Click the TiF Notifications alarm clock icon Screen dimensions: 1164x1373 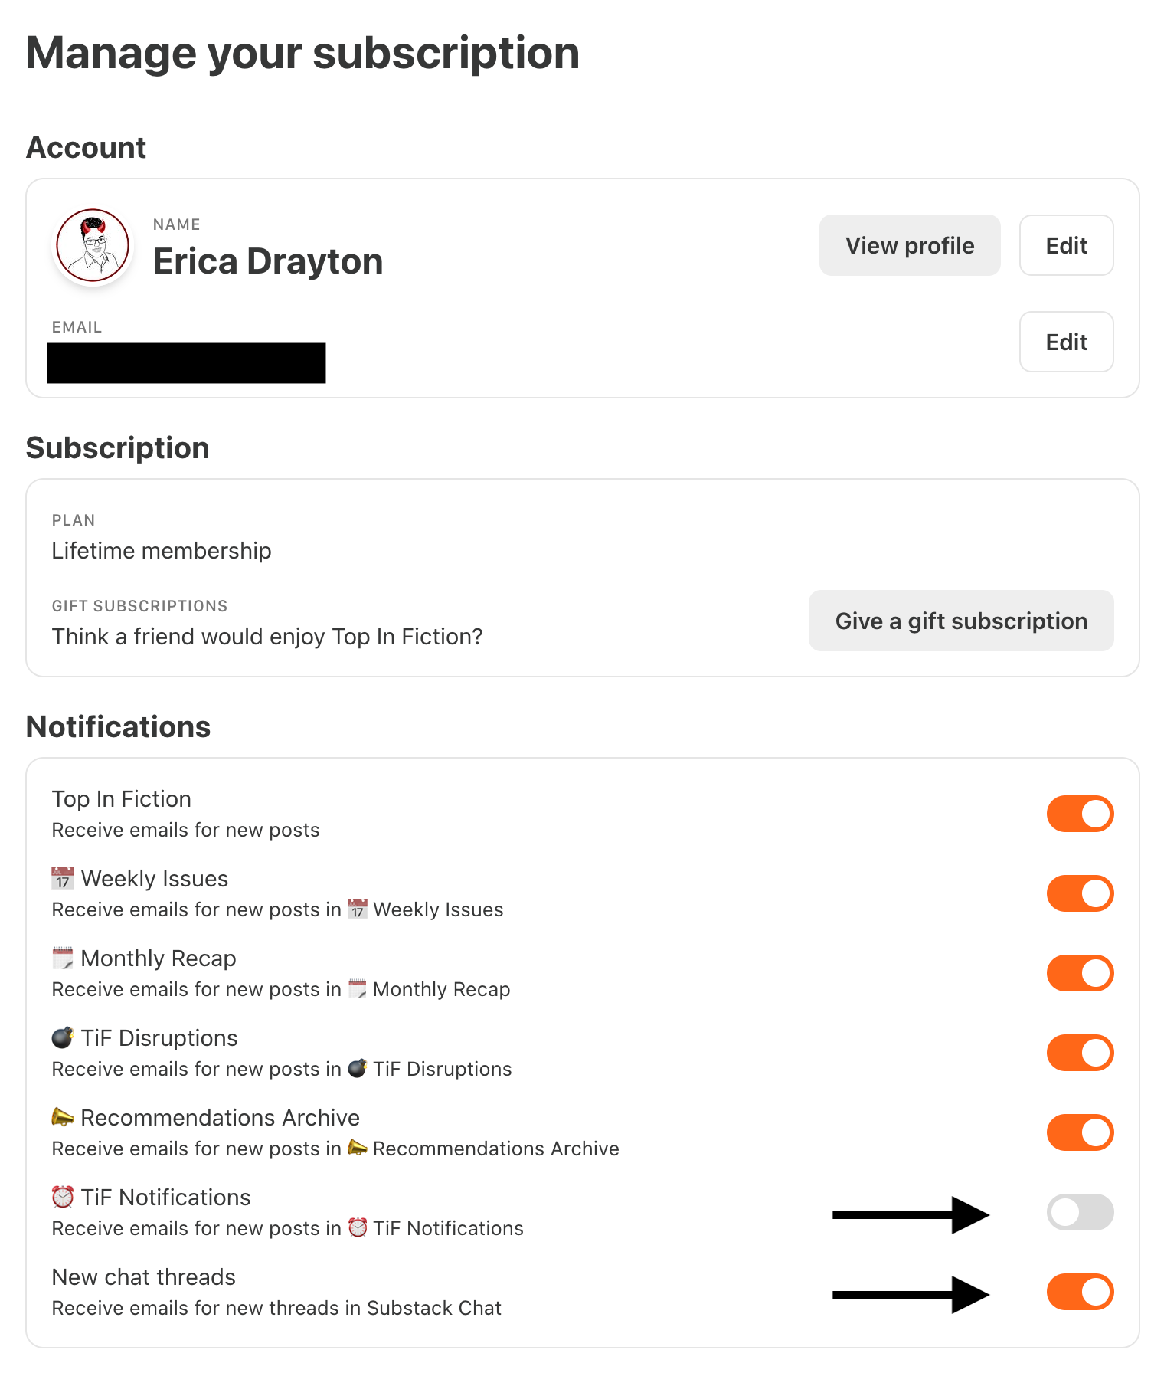(x=63, y=1197)
